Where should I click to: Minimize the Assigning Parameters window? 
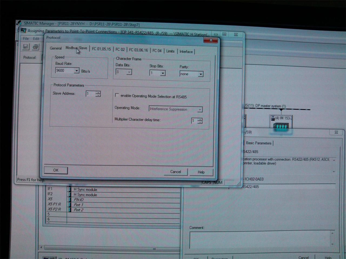[216, 34]
